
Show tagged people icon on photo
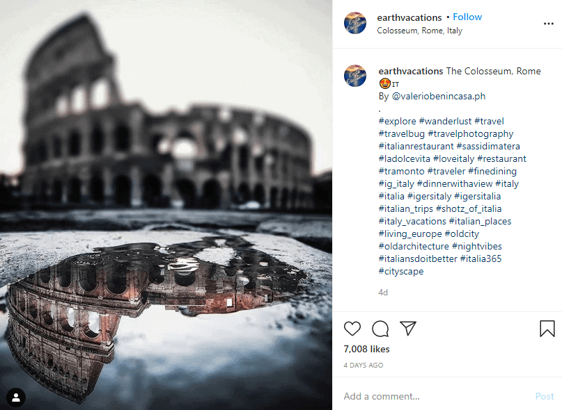point(16,397)
